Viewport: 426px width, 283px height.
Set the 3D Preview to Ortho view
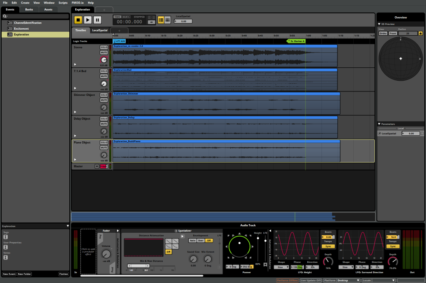pos(383,33)
